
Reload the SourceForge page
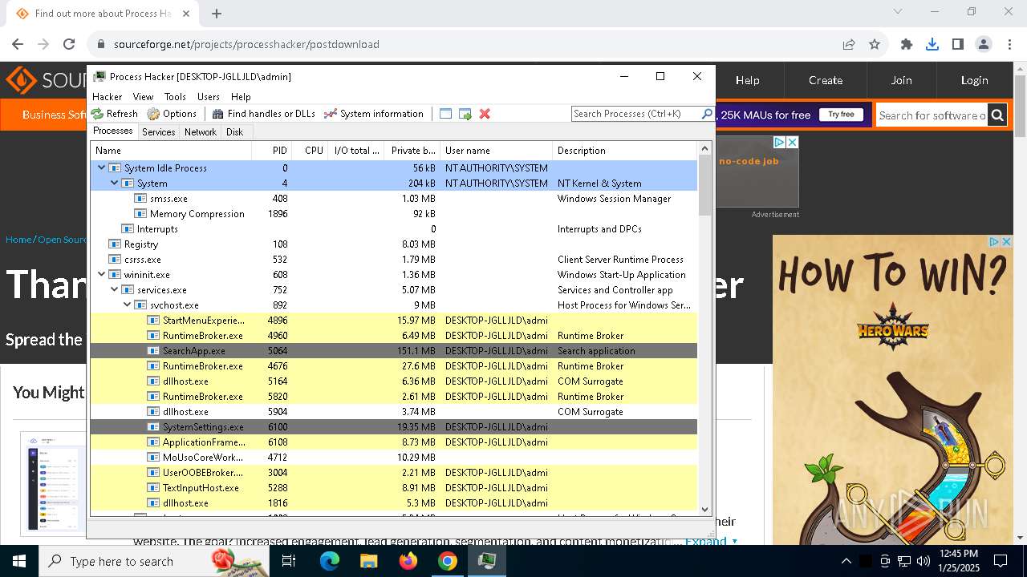(x=69, y=44)
